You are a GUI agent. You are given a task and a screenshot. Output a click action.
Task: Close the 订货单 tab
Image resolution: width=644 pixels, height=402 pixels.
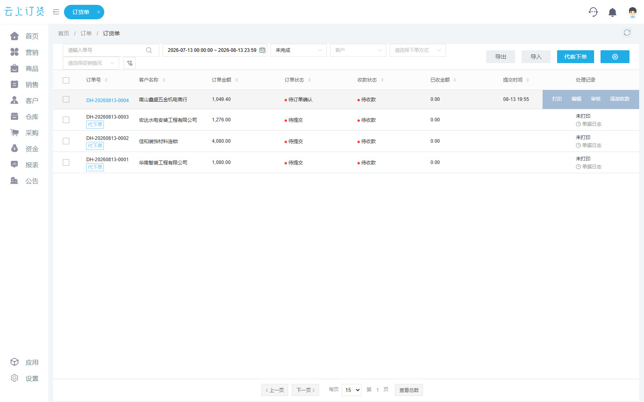click(x=99, y=12)
